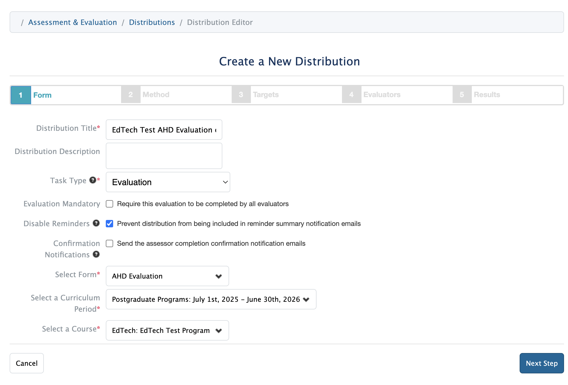
Task: Click into the Distribution Description field
Action: [164, 156]
